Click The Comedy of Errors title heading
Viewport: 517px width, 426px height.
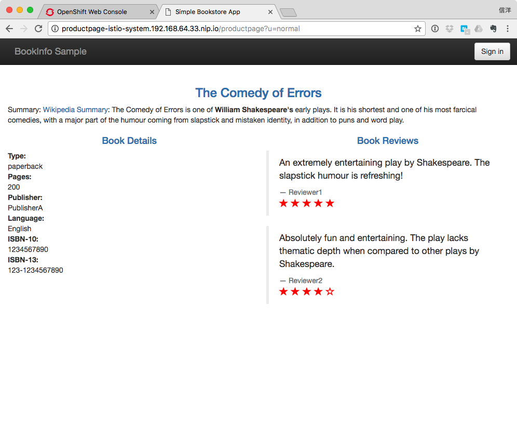[x=258, y=92]
